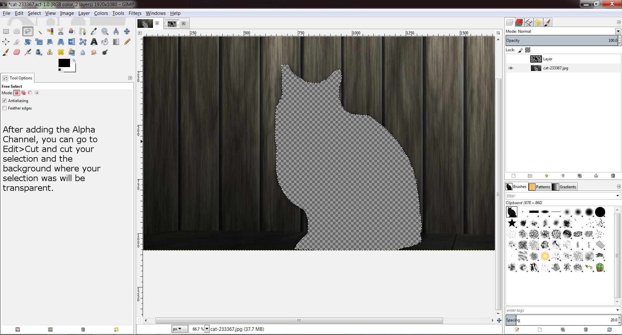Screen dimensions: 622x335
Task: Pick the Pencil tool
Action: click(x=127, y=42)
